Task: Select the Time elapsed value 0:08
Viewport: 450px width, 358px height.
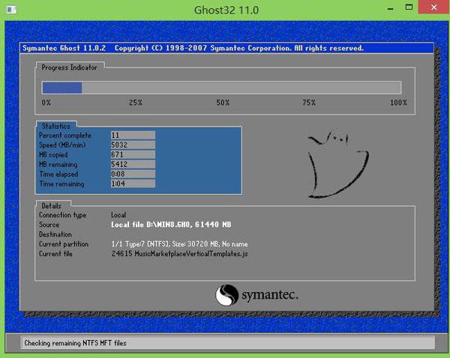Action: point(133,174)
